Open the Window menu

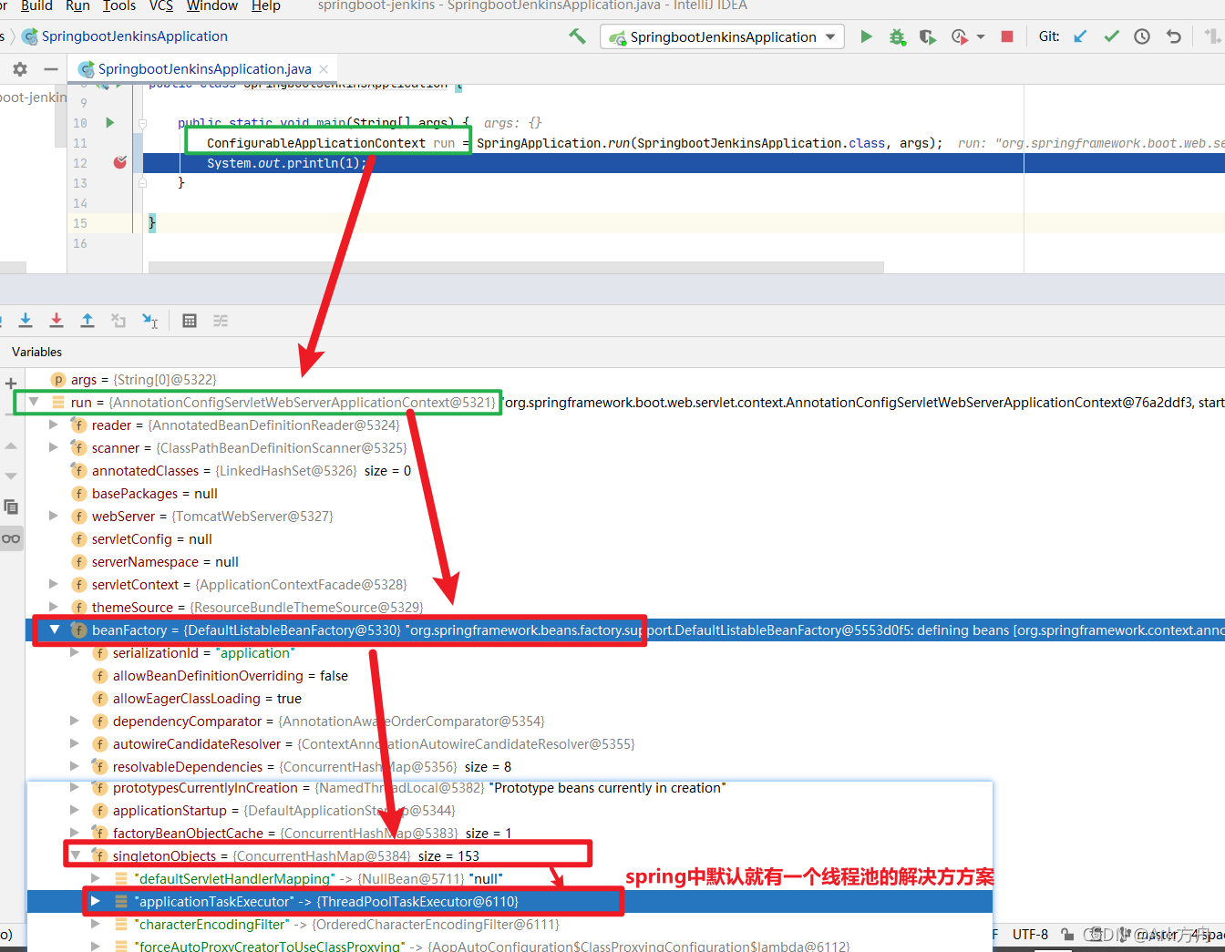(x=212, y=6)
